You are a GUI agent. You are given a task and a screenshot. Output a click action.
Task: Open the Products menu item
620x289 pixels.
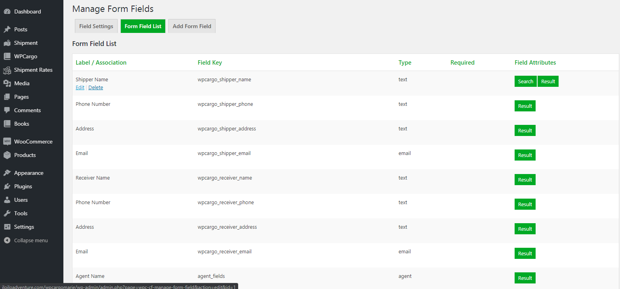click(x=32, y=155)
